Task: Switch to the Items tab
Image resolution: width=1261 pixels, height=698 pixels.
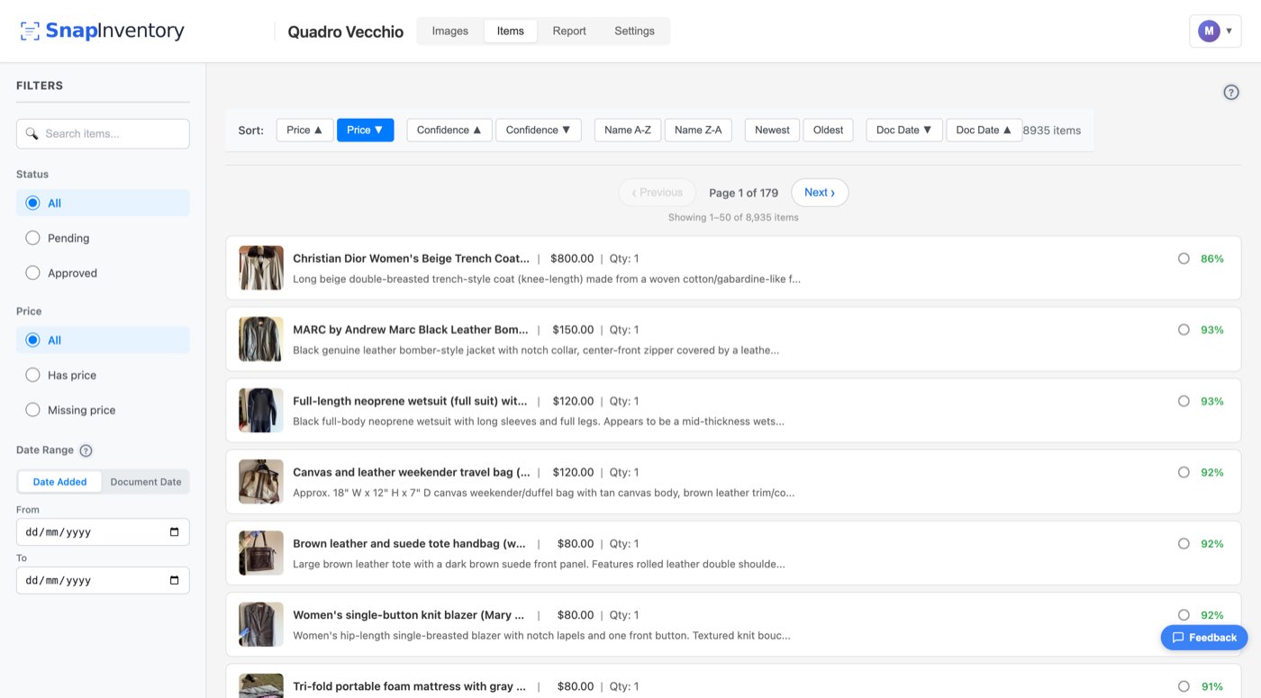Action: click(x=511, y=31)
